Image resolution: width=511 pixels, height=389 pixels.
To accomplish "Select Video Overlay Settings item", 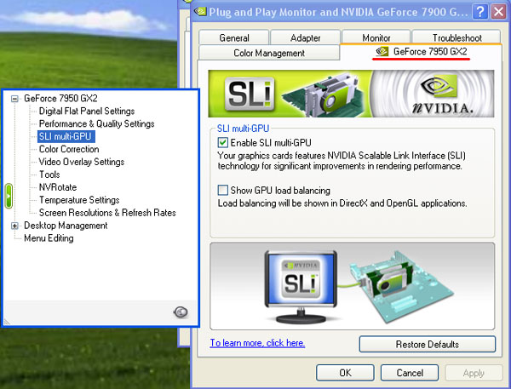I will 82,162.
